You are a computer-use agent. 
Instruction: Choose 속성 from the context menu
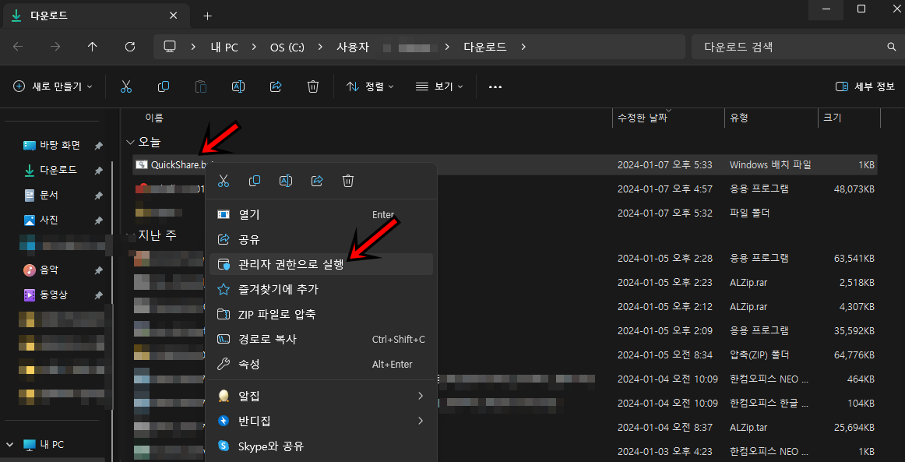[320, 364]
